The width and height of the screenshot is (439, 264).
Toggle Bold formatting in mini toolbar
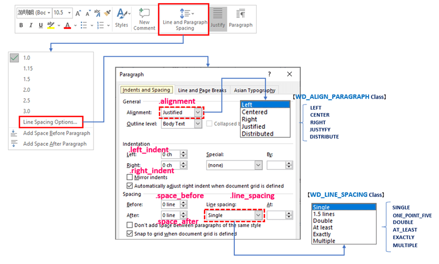(x=21, y=25)
